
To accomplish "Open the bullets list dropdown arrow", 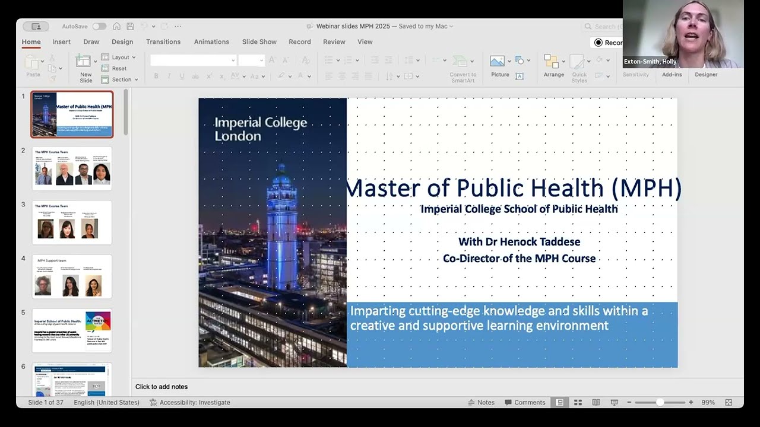I will 339,60.
